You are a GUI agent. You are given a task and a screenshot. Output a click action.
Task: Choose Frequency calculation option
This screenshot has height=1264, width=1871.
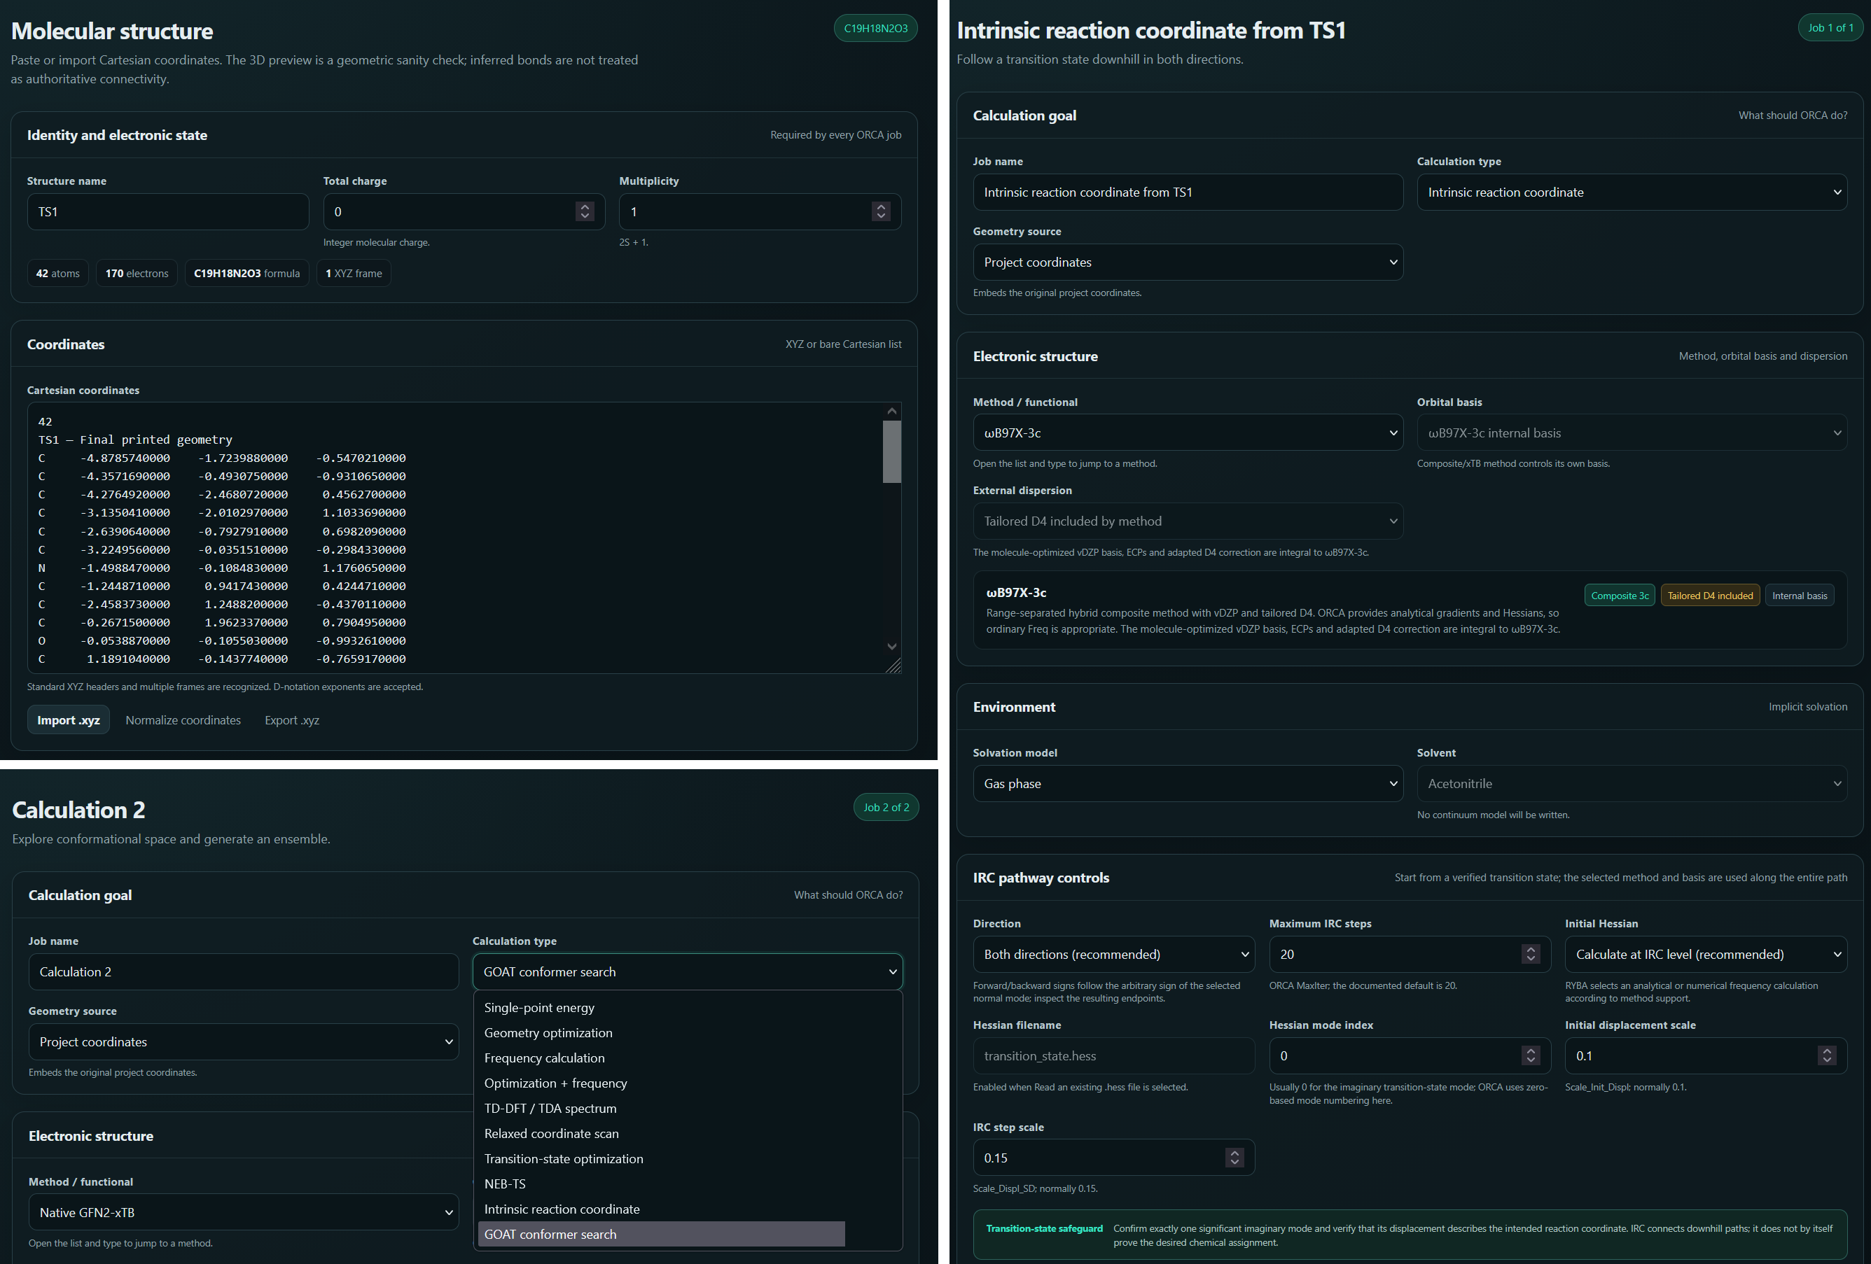[x=661, y=1058]
